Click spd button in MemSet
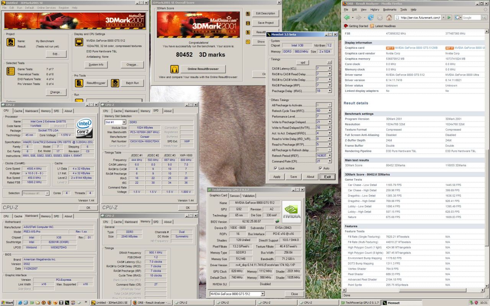 coord(302,62)
